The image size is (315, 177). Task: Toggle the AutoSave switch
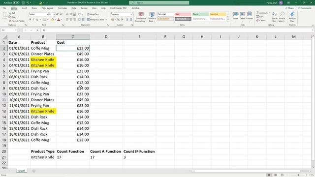[16, 3]
